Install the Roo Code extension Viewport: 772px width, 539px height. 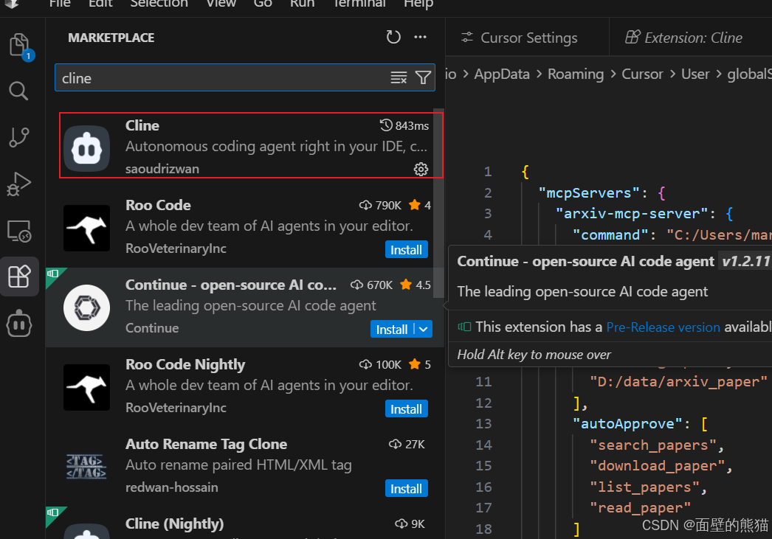pyautogui.click(x=406, y=250)
